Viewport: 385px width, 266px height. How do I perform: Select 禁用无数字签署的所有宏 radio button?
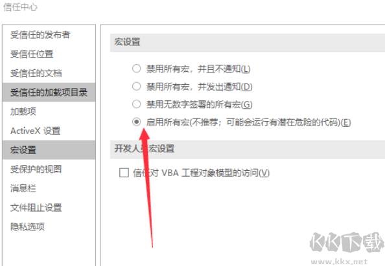137,104
